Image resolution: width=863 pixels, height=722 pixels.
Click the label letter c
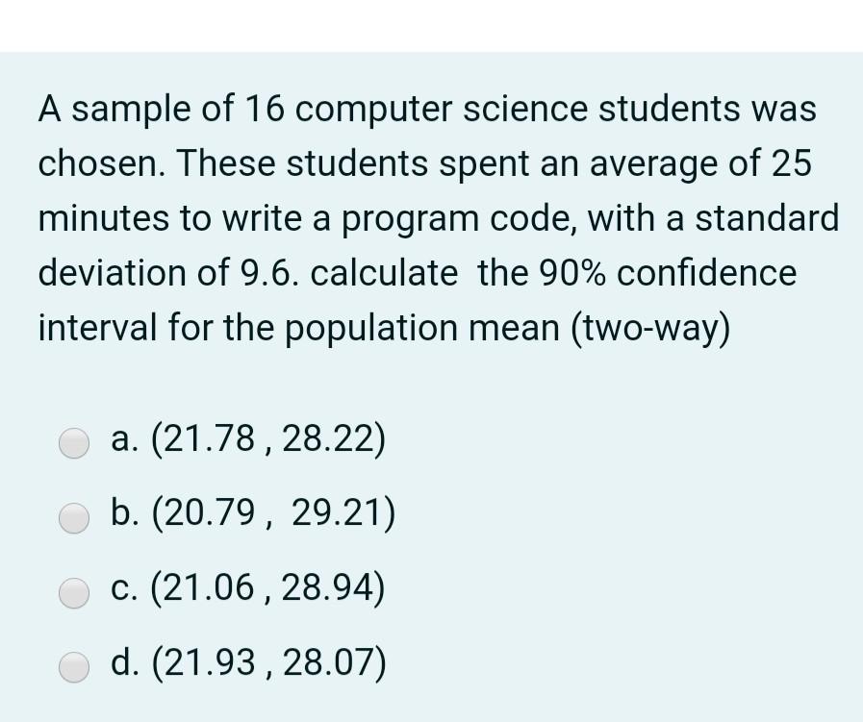(x=122, y=587)
